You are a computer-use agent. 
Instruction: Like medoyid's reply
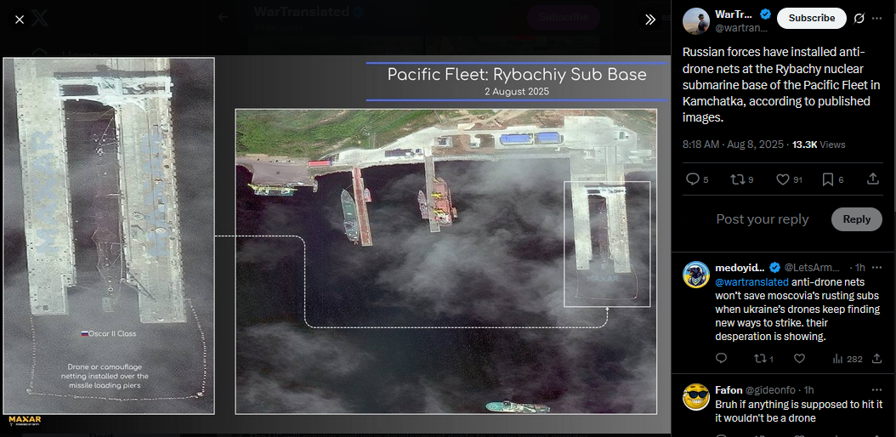[x=799, y=359]
